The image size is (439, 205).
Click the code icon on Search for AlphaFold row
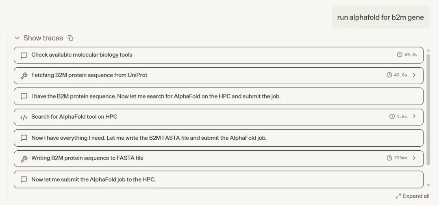point(24,117)
